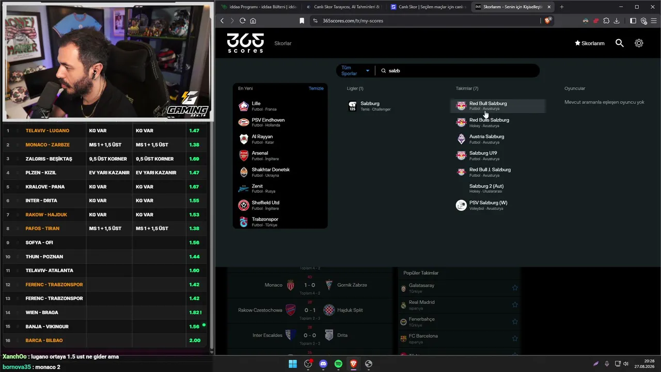Click the 'TELAVIV - LUGANO' row text
Viewport: 661px width, 372px height.
point(47,131)
